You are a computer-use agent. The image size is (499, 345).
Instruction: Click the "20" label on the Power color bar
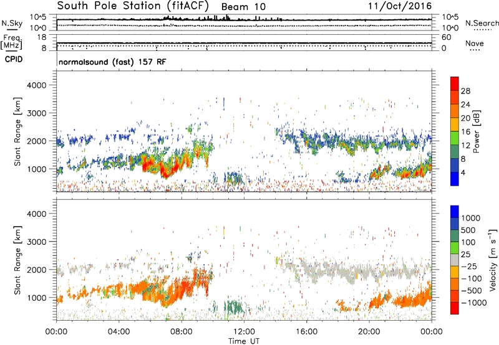(x=465, y=118)
